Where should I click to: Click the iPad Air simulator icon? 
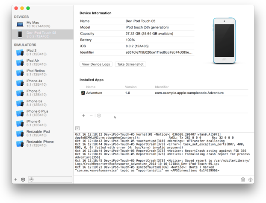[x=20, y=63]
